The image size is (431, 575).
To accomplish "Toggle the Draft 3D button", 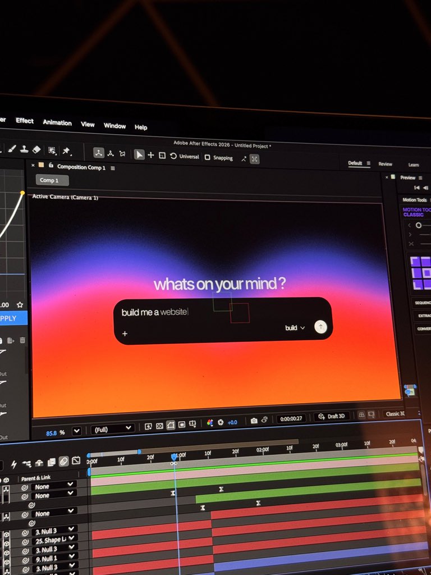I will click(x=331, y=416).
